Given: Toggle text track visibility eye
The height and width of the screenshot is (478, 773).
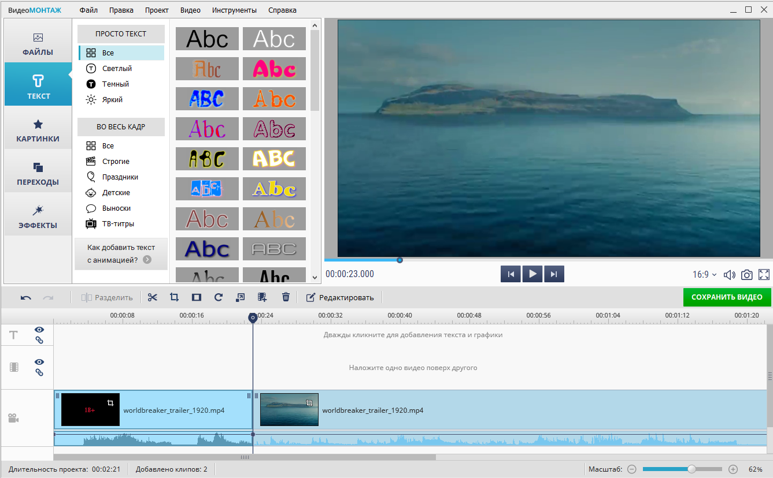Looking at the screenshot, I should [x=39, y=330].
